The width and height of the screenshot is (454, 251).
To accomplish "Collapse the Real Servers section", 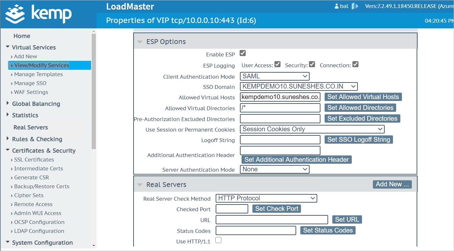I will pyautogui.click(x=140, y=184).
